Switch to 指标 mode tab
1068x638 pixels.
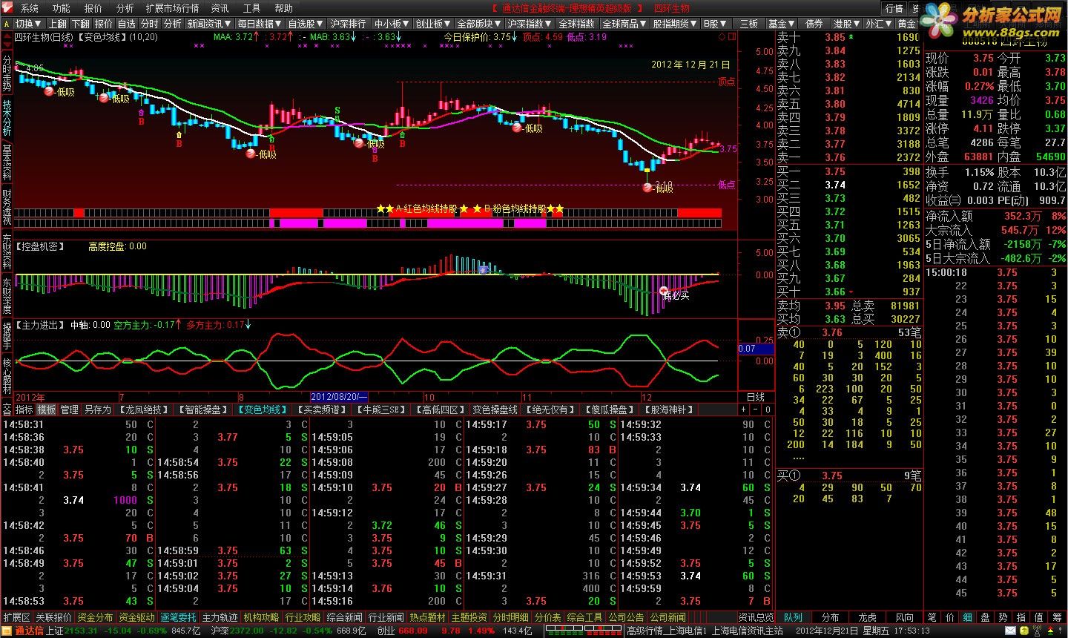pyautogui.click(x=24, y=410)
